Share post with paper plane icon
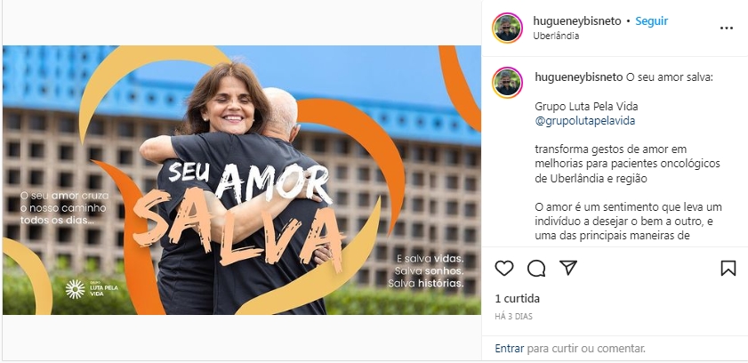This screenshot has width=748, height=363. click(x=568, y=268)
